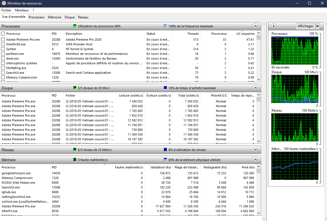The width and height of the screenshot is (327, 221).
Task: Select all processes via header checkbox
Action: [3, 34]
